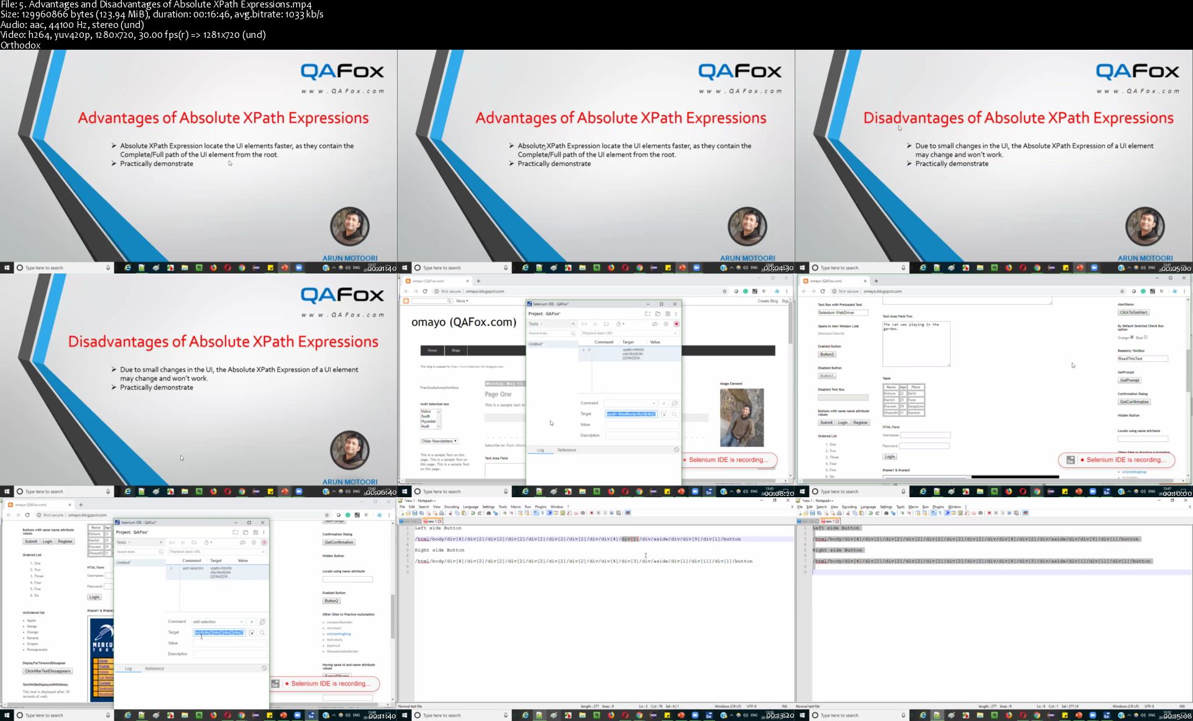Open the File menu in the 00:13:20 Notepad++ frame
Viewport: 1193px width, 721px height.
pyautogui.click(x=403, y=507)
